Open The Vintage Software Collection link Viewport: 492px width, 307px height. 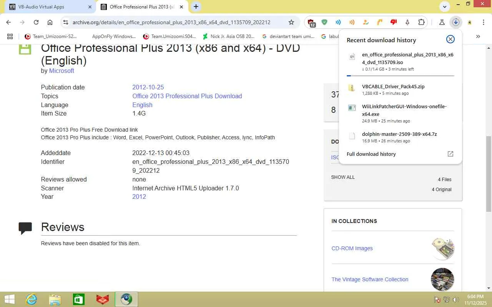pyautogui.click(x=370, y=279)
